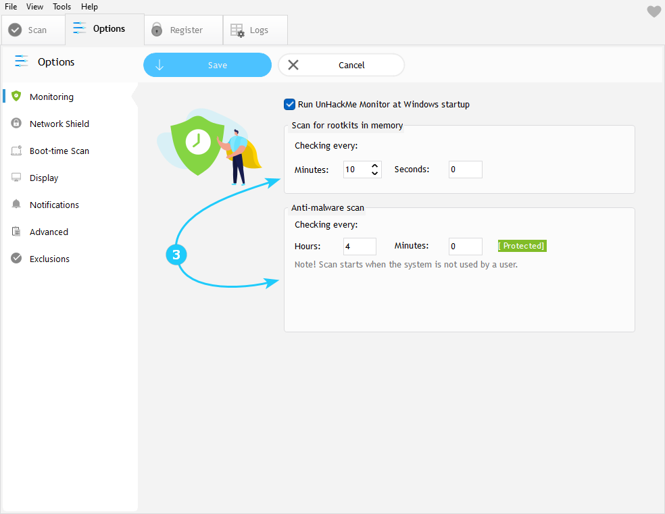Switch to the Scan tab

coord(32,30)
